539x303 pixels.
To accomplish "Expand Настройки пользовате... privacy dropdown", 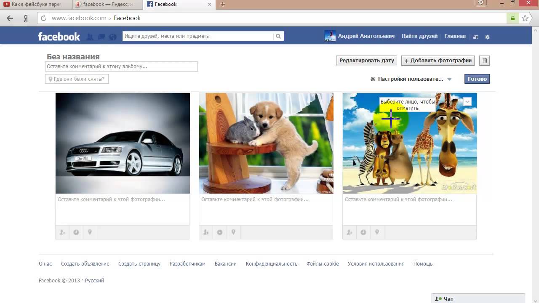I will click(x=411, y=79).
